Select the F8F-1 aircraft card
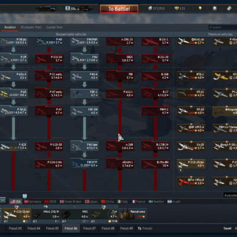 click(85, 94)
